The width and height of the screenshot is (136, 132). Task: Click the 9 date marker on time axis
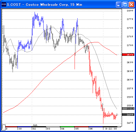(7, 129)
